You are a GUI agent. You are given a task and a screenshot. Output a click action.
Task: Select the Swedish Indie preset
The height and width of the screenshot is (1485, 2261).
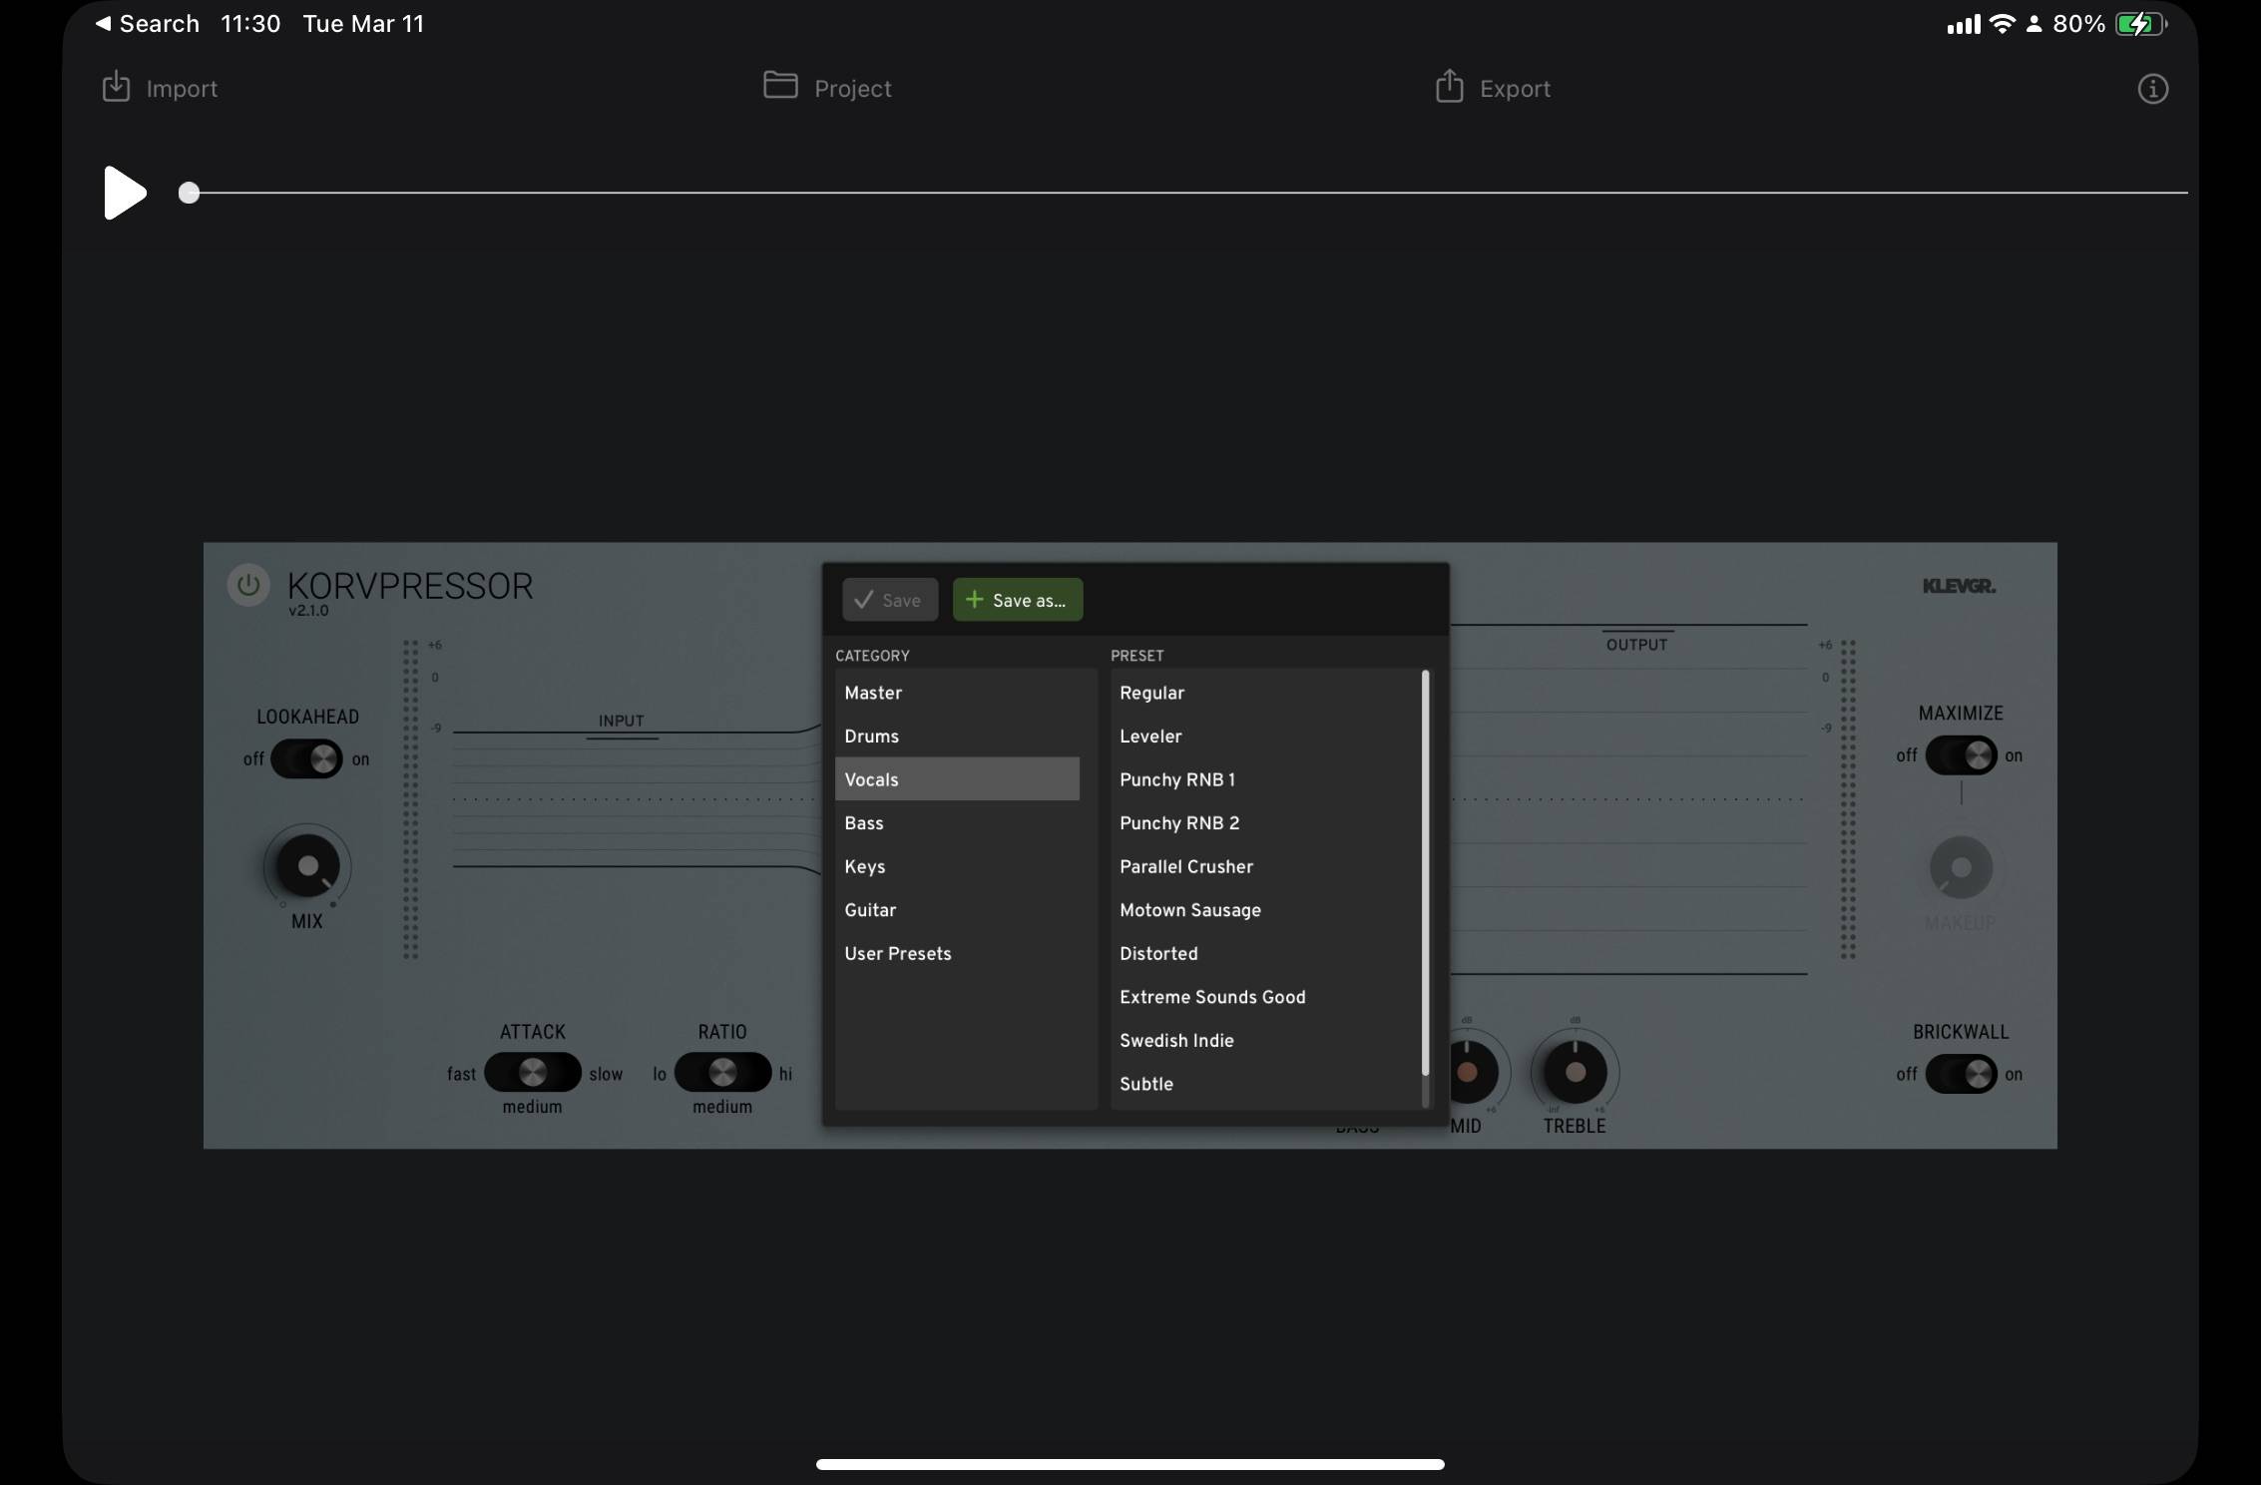click(x=1264, y=1040)
